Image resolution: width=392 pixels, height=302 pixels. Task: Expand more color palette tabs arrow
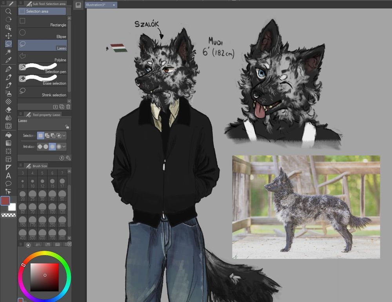[x=69, y=244]
